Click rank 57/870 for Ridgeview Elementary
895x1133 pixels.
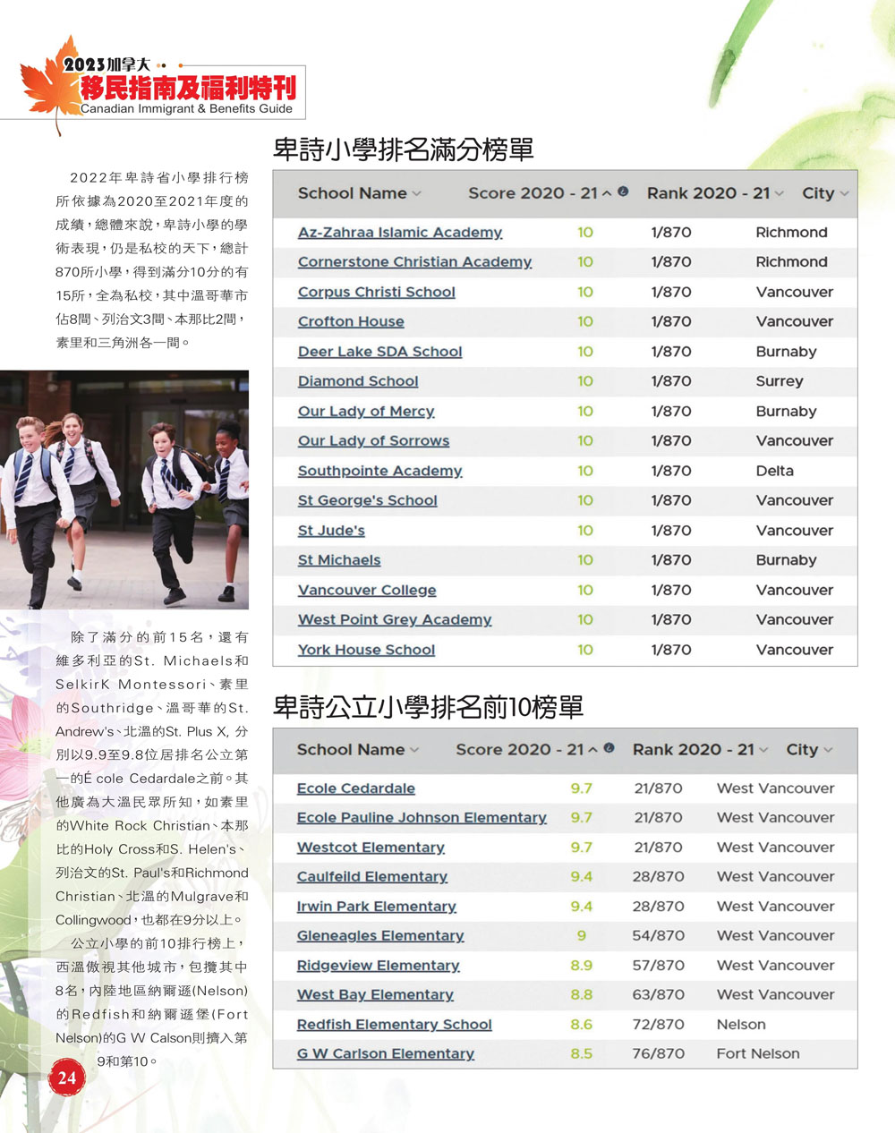coord(658,965)
